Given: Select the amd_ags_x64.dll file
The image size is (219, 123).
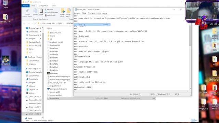Looking at the screenshot, I should (55, 42).
